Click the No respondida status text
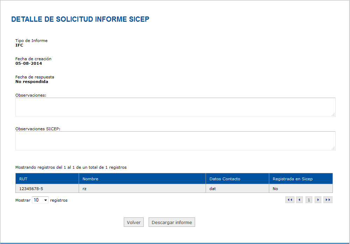350x244 pixels. click(32, 82)
